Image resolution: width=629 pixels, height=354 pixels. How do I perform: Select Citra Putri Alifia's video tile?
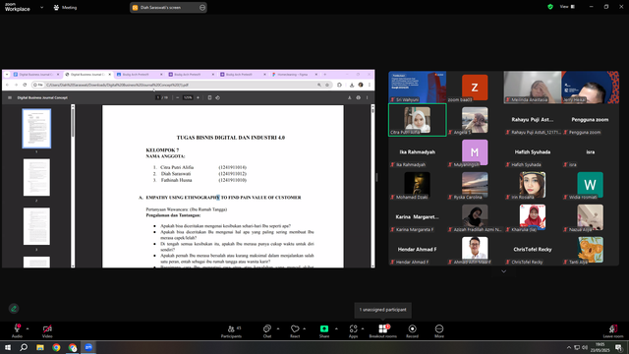pos(417,120)
